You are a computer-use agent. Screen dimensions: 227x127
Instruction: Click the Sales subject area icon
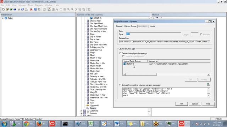click(x=6, y=18)
